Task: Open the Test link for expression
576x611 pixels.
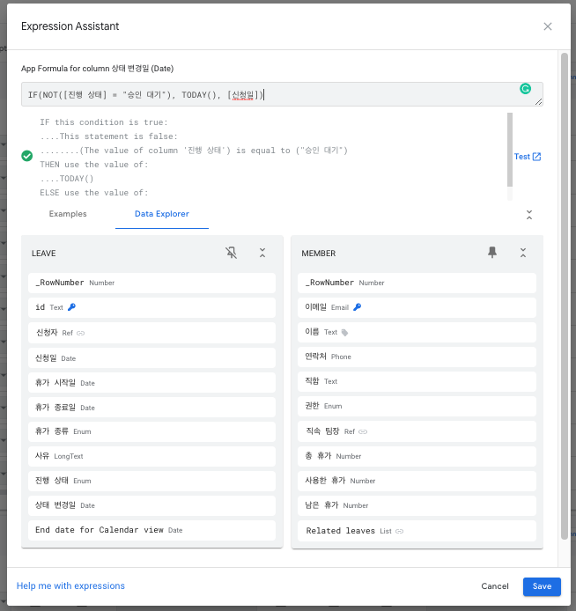Action: click(528, 157)
